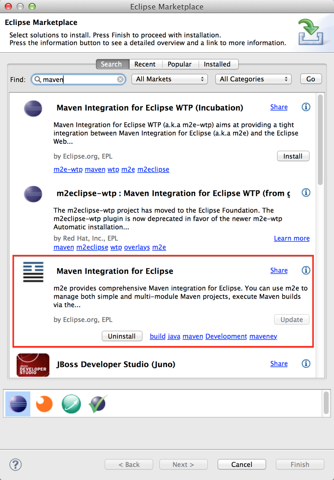Switch to the Recent tab
The image size is (334, 480).
(145, 64)
